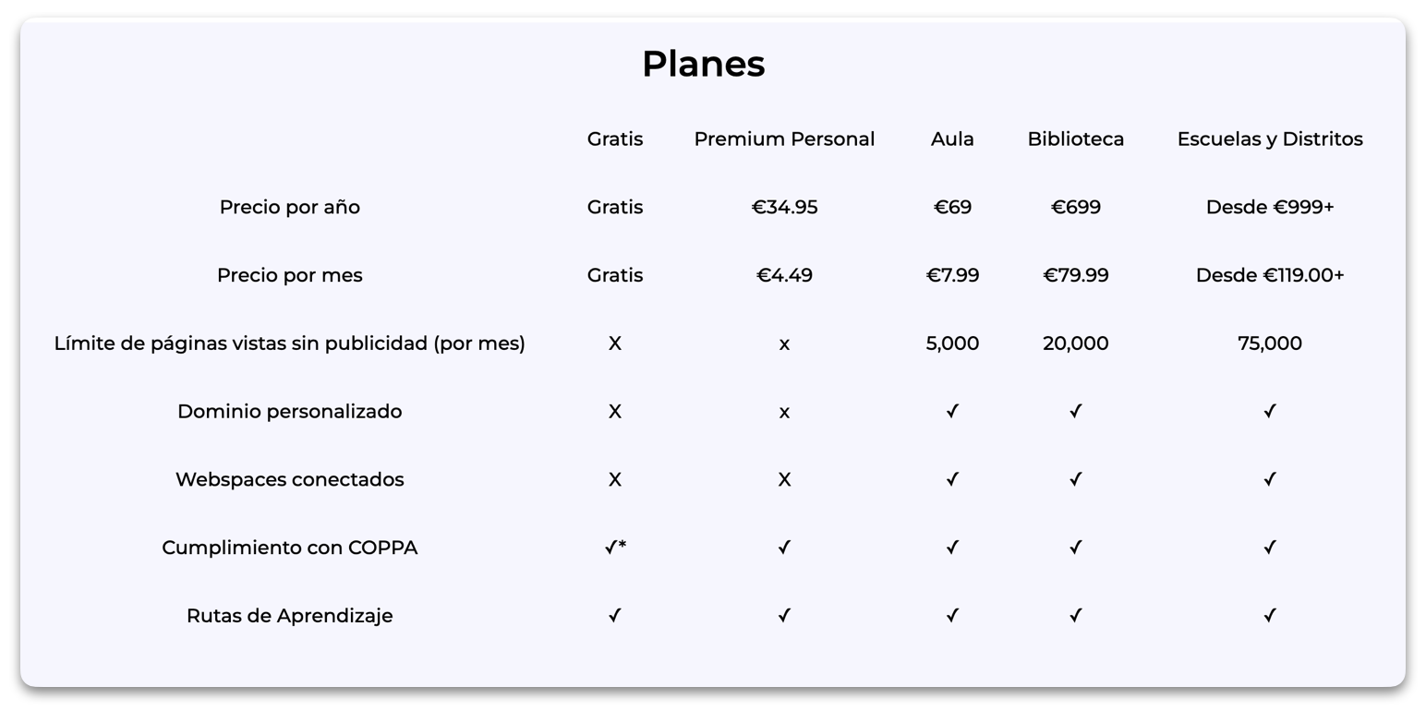Select the €7.99 monthly Aula price

(952, 275)
